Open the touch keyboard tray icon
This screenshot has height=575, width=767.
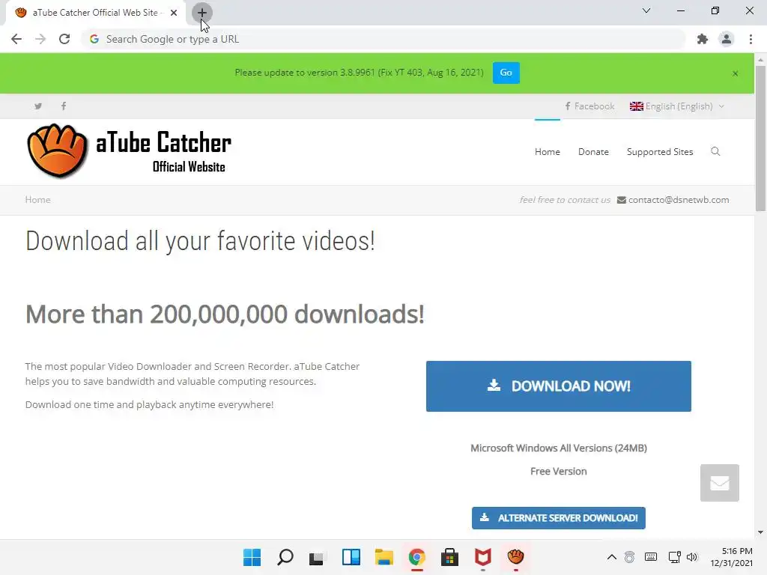pyautogui.click(x=651, y=557)
